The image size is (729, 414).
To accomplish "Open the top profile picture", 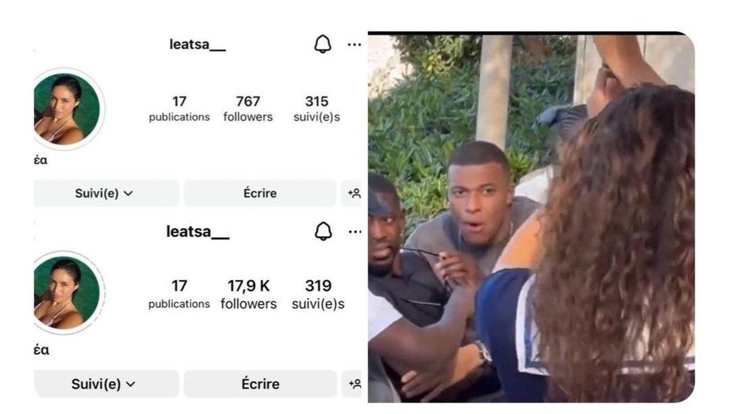I will point(67,109).
